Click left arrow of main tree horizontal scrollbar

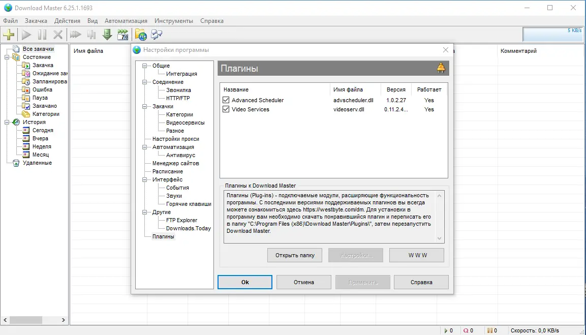pyautogui.click(x=5, y=320)
